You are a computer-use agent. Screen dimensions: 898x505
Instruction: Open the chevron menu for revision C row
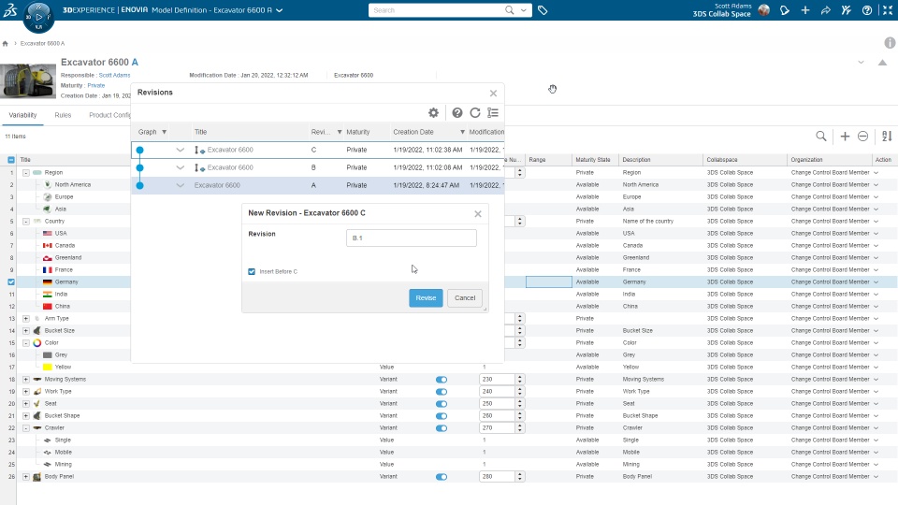[180, 150]
